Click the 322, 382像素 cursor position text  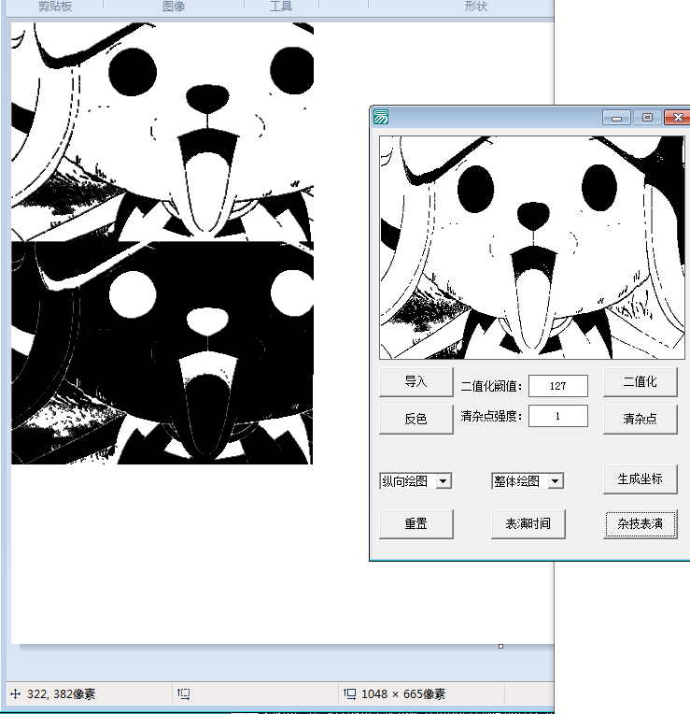pos(62,694)
